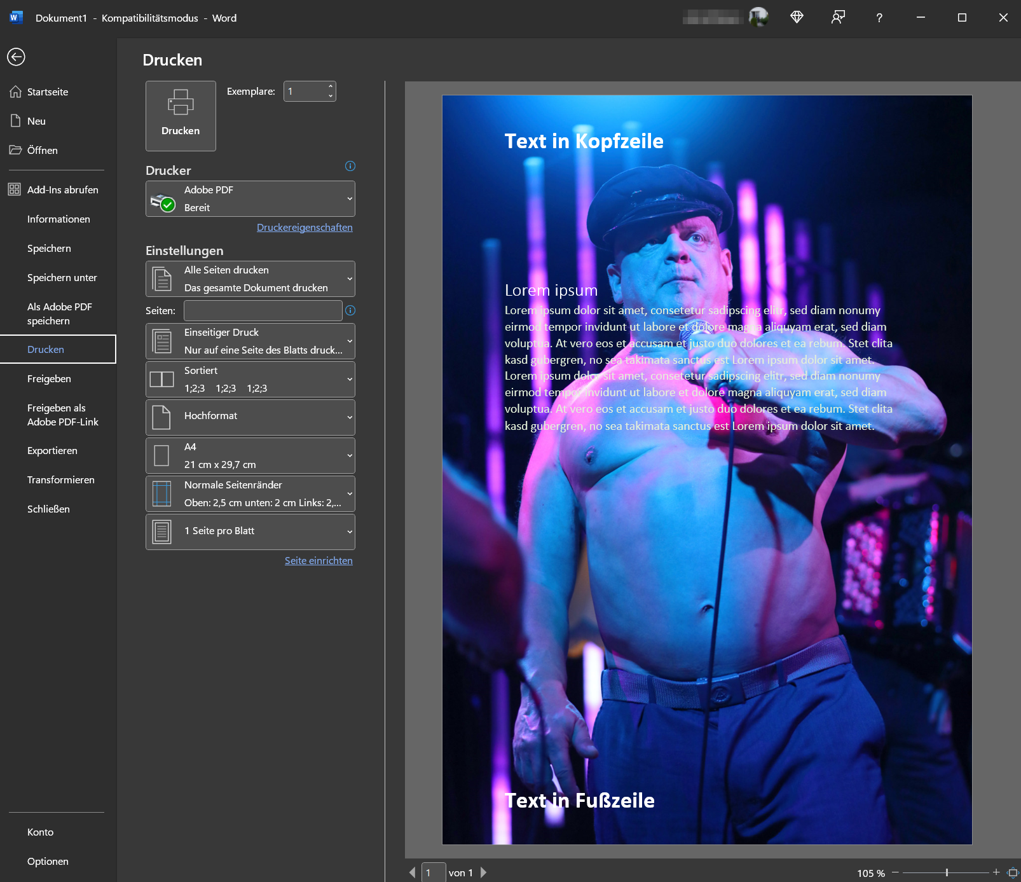This screenshot has height=882, width=1021.
Task: Click the back arrow to exit backstage
Action: pyautogui.click(x=16, y=57)
